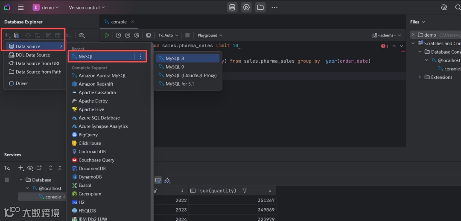This screenshot has width=461, height=221.
Task: Open Files panel view dropdown
Action: (x=417, y=22)
